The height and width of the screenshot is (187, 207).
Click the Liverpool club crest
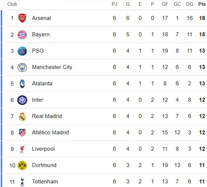click(x=22, y=149)
